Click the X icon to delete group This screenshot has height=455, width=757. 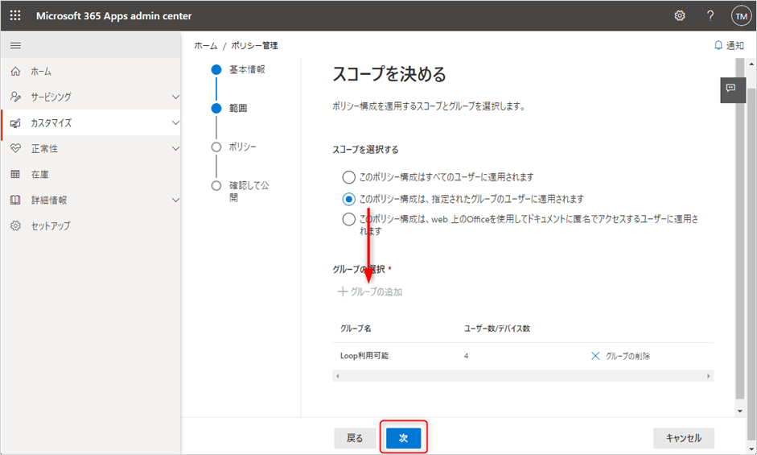pos(595,356)
